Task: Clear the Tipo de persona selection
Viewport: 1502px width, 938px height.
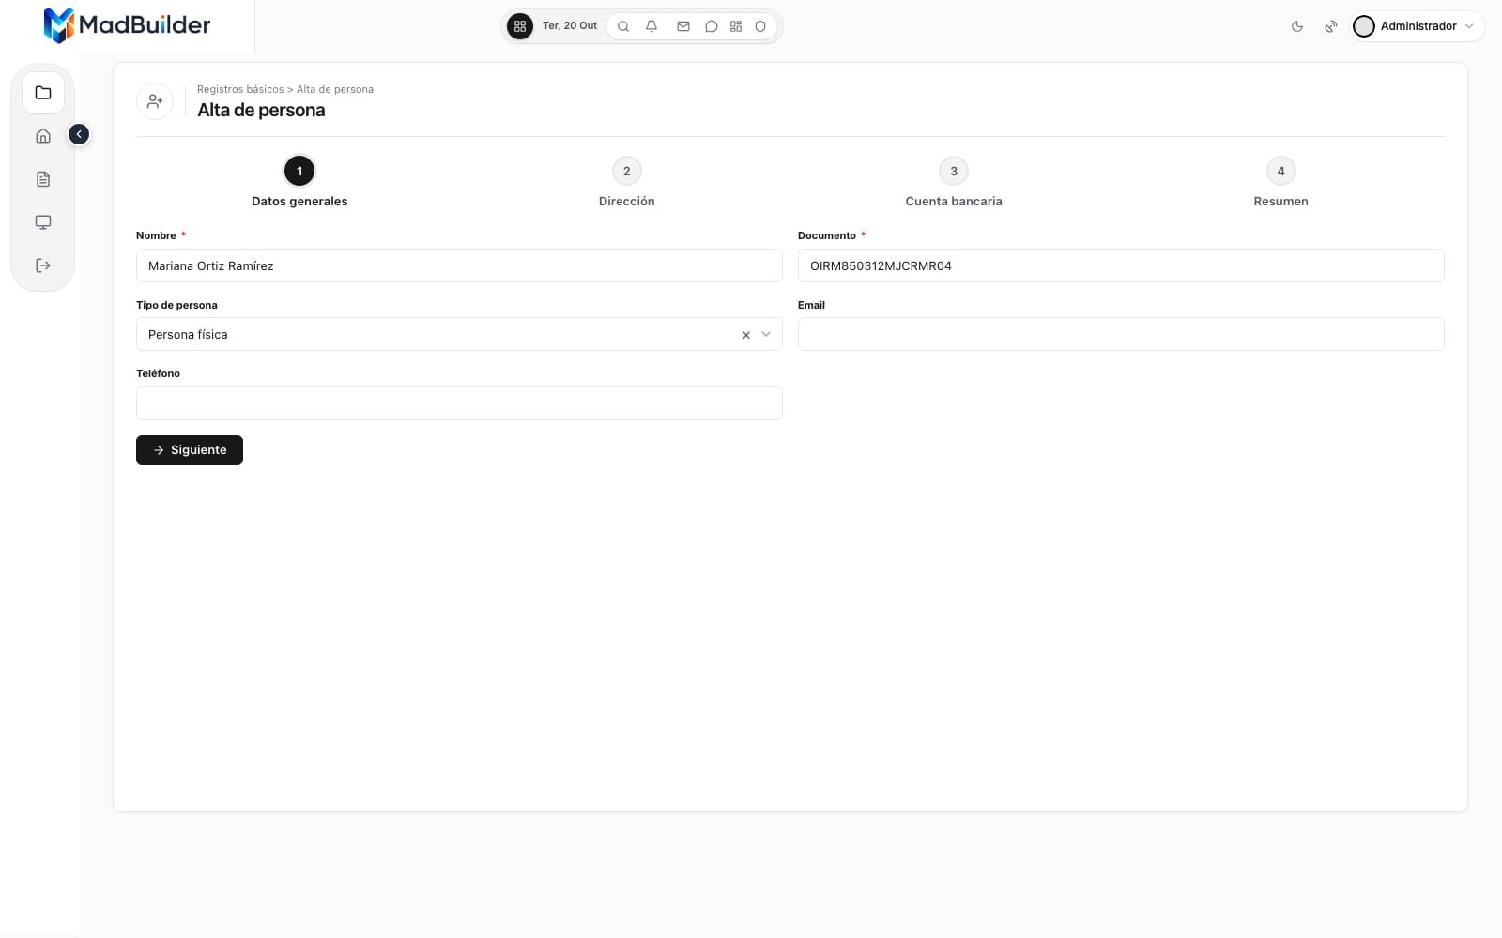Action: (746, 335)
